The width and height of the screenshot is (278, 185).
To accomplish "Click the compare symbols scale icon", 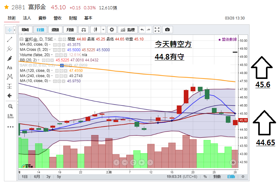I will [84, 30].
